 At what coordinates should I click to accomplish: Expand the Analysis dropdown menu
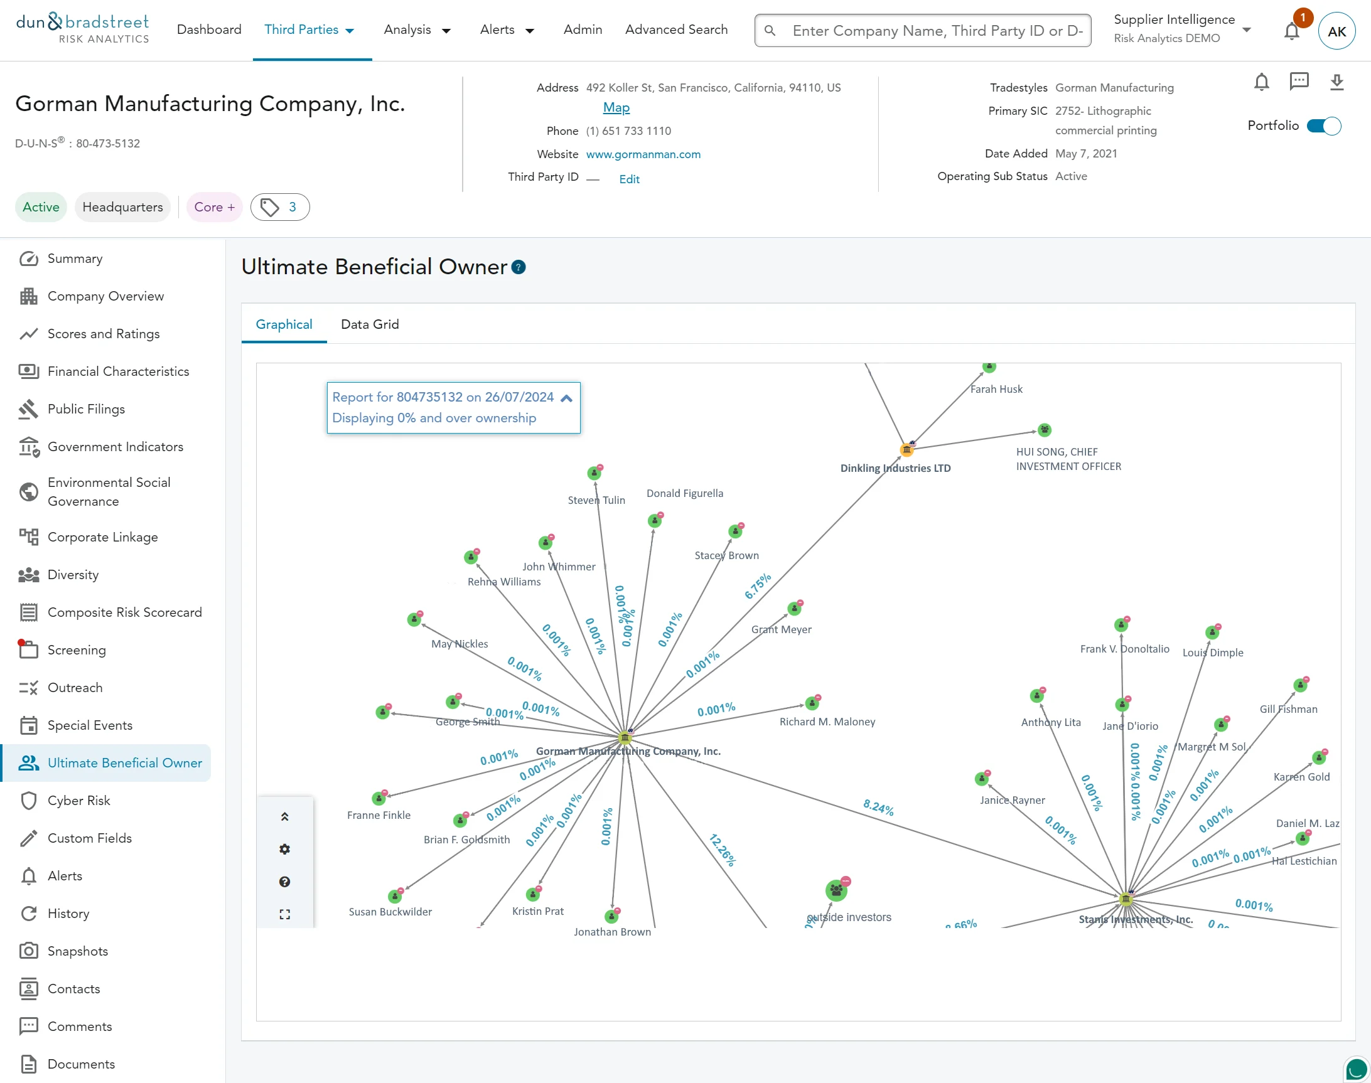point(417,29)
